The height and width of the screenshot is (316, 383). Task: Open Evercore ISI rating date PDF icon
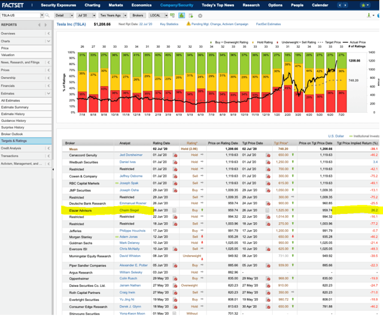pyautogui.click(x=175, y=249)
